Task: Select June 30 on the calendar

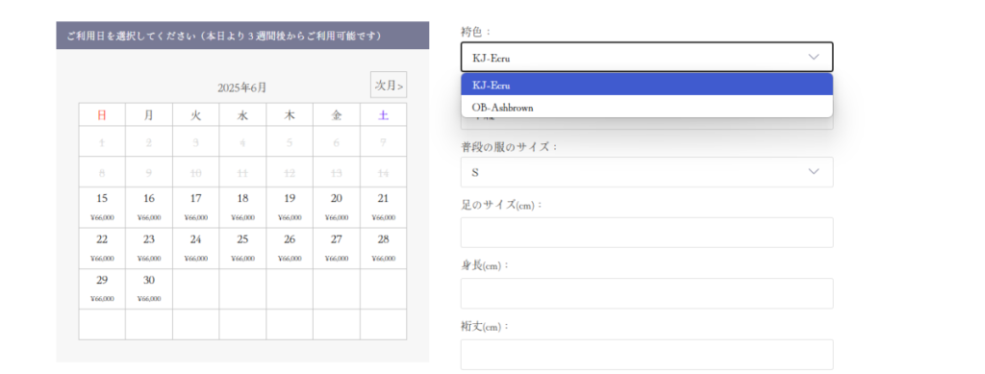Action: 149,288
